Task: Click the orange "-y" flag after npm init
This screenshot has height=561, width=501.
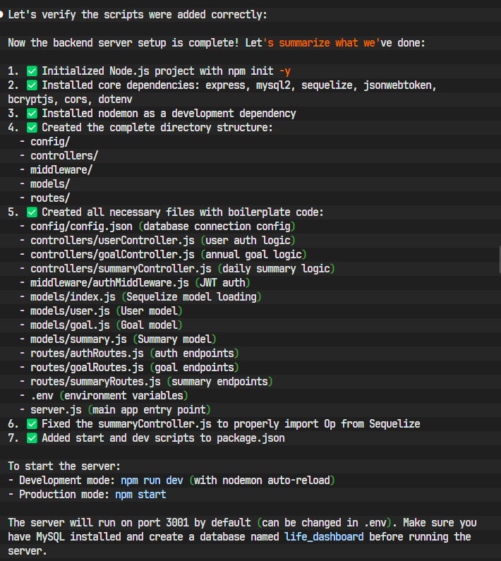Action: click(284, 71)
